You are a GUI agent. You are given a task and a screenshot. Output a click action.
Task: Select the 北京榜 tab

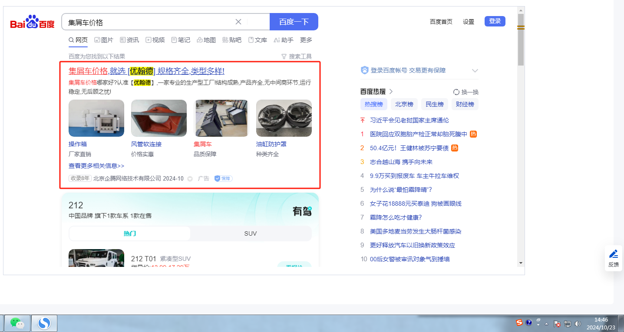coord(404,104)
